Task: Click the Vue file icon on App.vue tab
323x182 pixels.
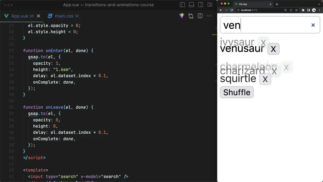Action: 6,16
